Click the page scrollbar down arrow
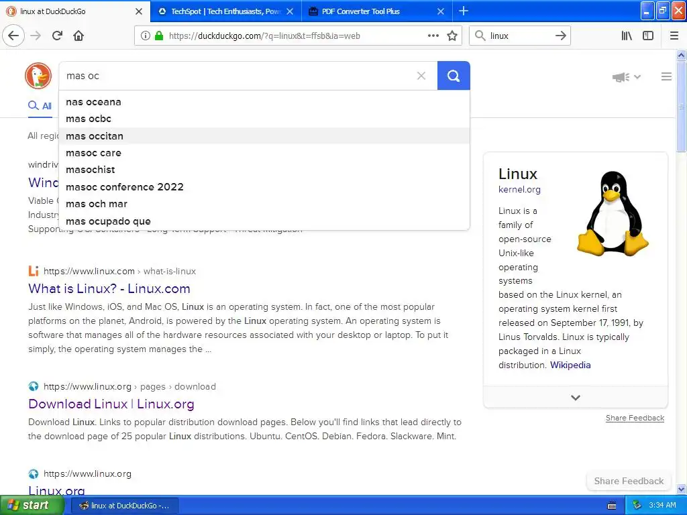Viewport: 687px width, 515px height. [681, 489]
